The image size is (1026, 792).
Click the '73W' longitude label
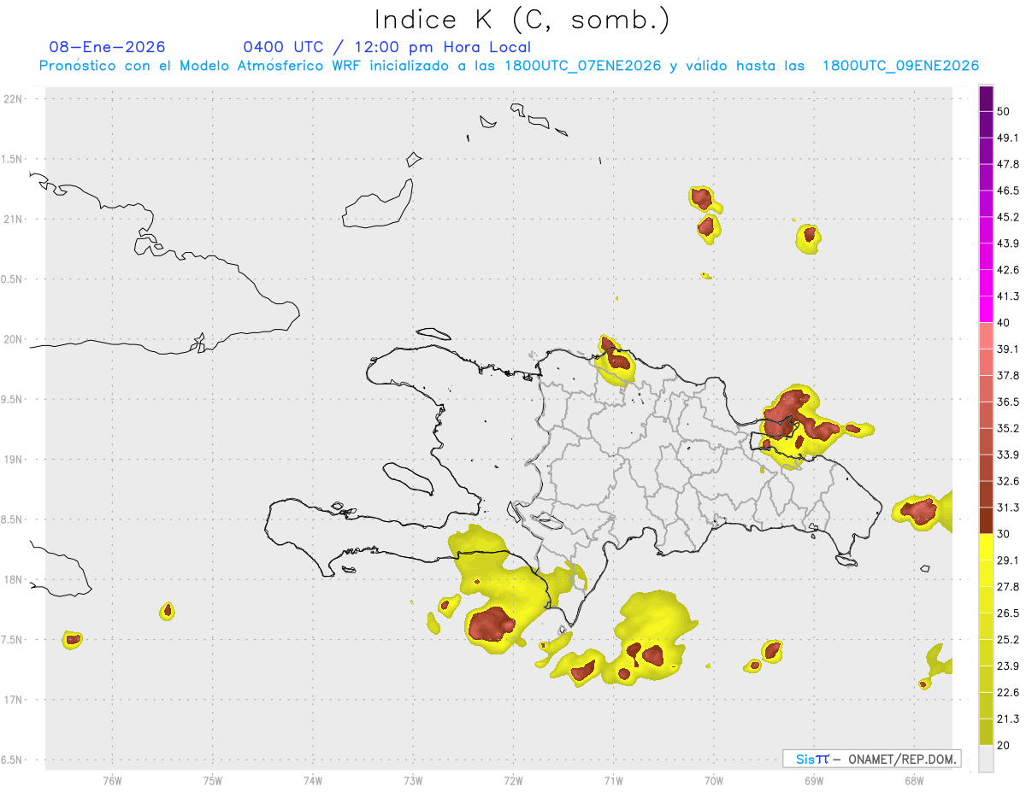[x=413, y=781]
